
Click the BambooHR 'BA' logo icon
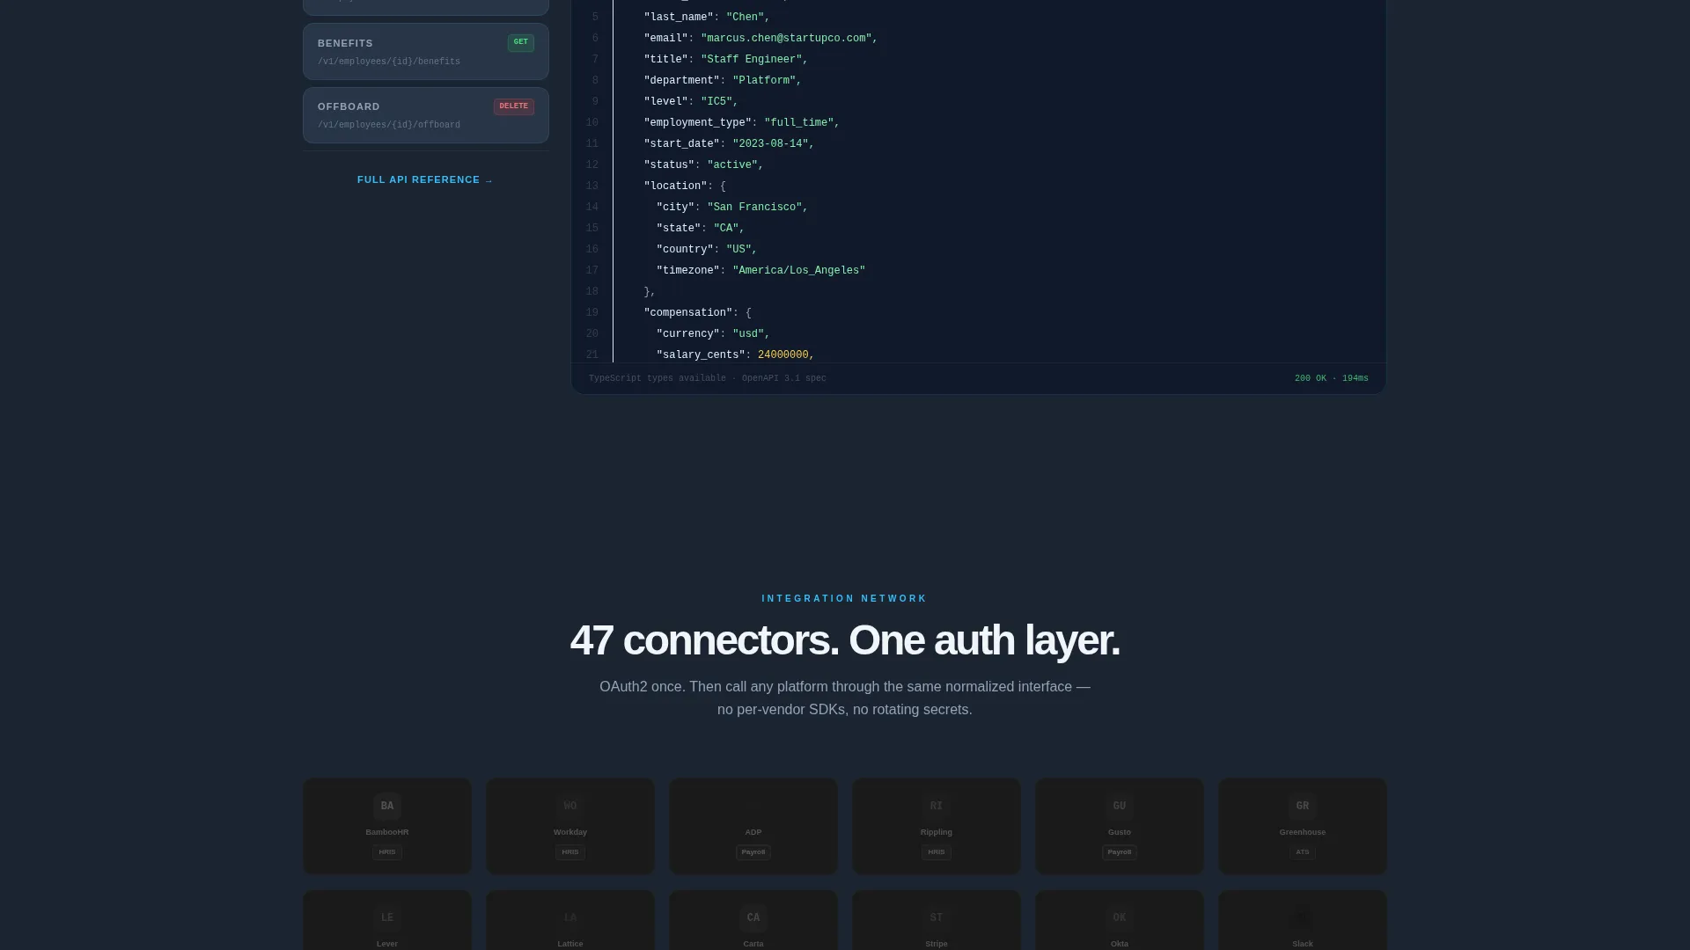pos(387,806)
